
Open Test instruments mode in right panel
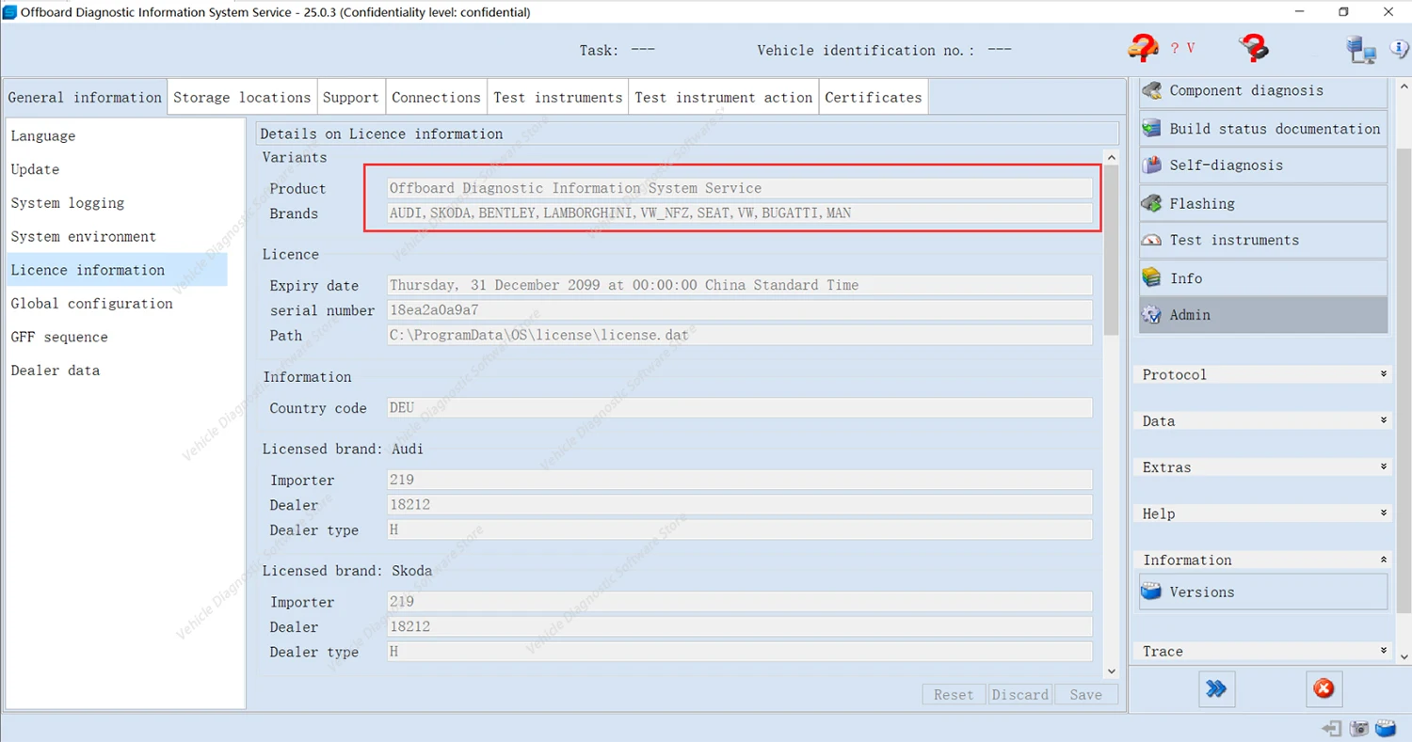1263,240
